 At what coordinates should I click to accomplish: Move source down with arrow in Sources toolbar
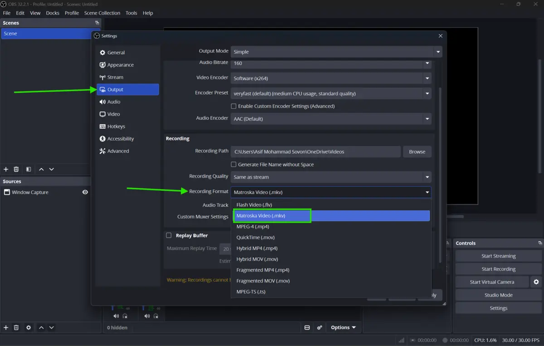52,327
